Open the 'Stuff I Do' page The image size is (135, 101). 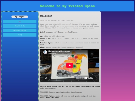point(20,26)
